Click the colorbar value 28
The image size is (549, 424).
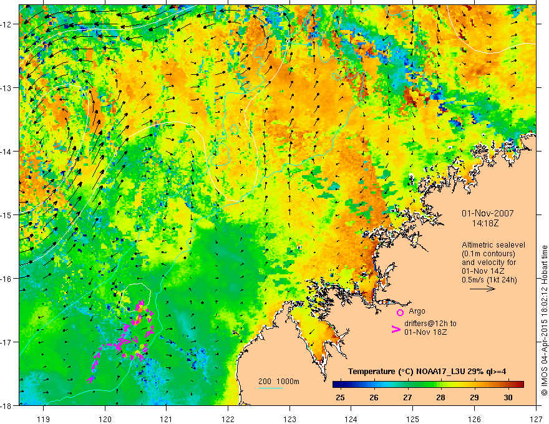[441, 397]
